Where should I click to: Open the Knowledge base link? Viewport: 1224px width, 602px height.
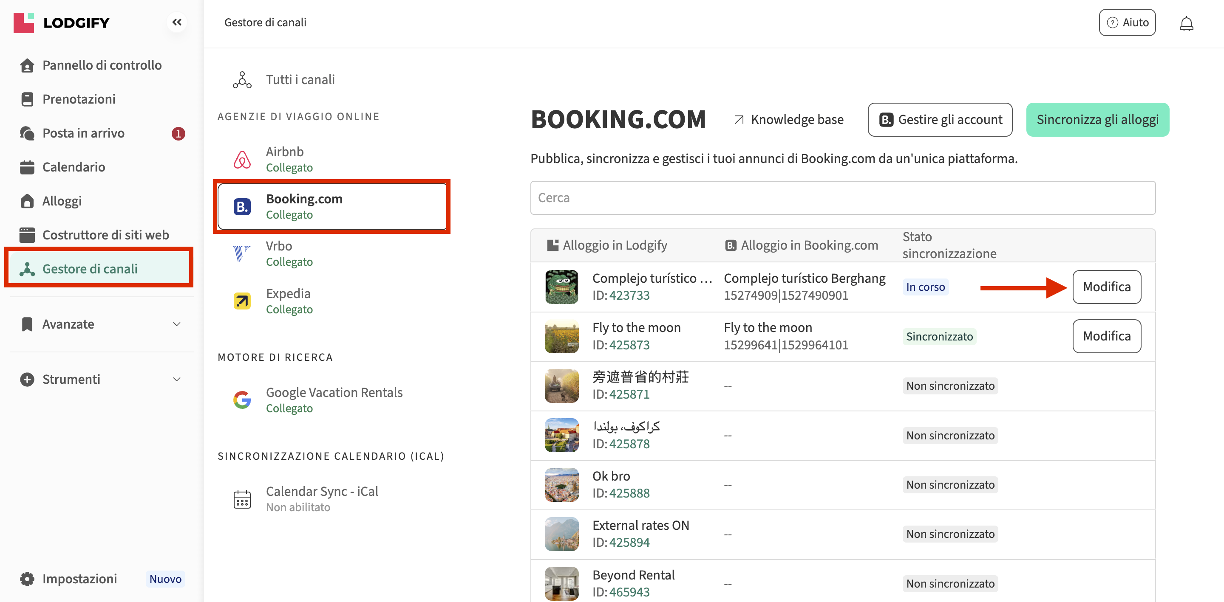click(x=789, y=120)
